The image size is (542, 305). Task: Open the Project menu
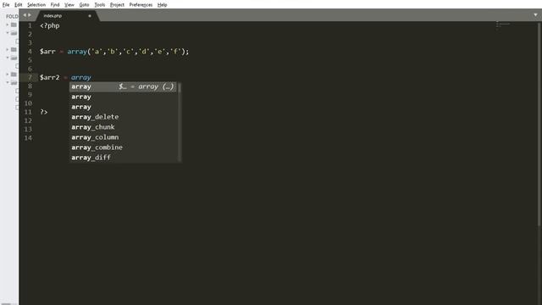point(117,5)
